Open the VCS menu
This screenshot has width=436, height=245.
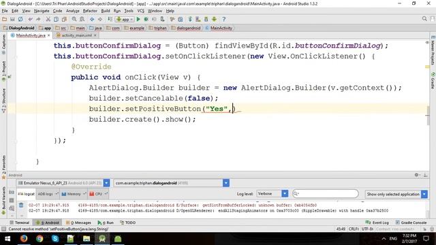tap(141, 11)
